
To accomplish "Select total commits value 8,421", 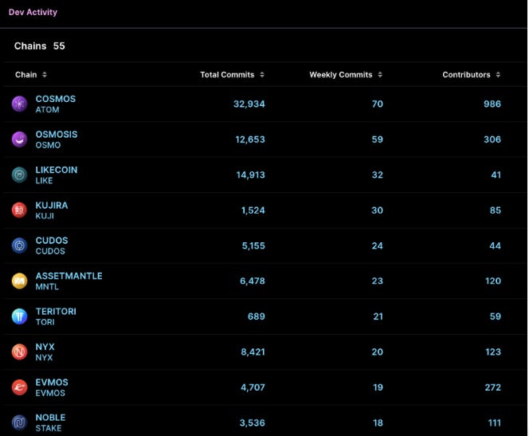I will (253, 352).
